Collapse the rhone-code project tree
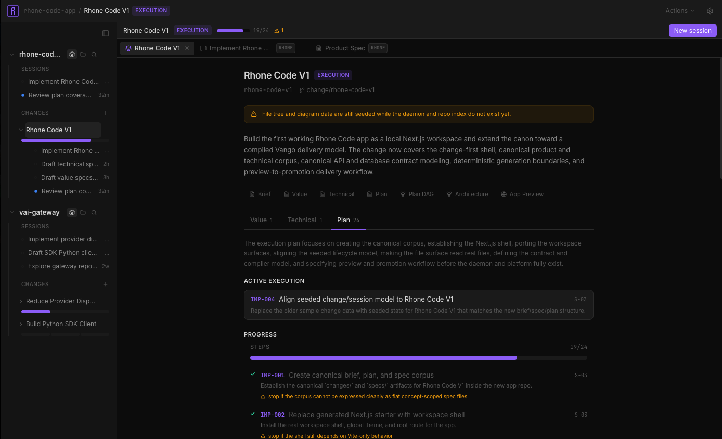Viewport: 722px width, 439px height. (12, 54)
